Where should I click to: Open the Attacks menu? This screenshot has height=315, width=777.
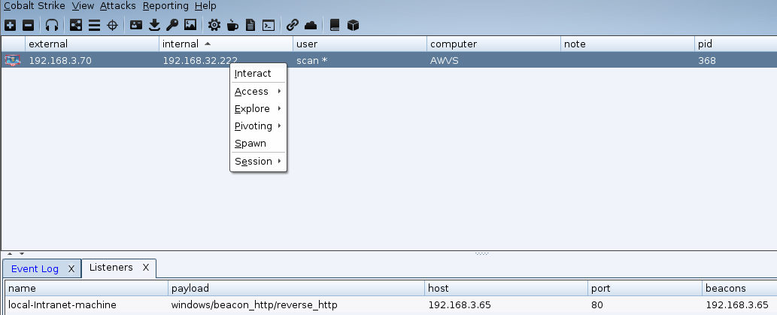click(117, 6)
